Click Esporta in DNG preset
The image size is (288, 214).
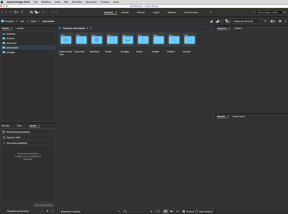pos(28,137)
